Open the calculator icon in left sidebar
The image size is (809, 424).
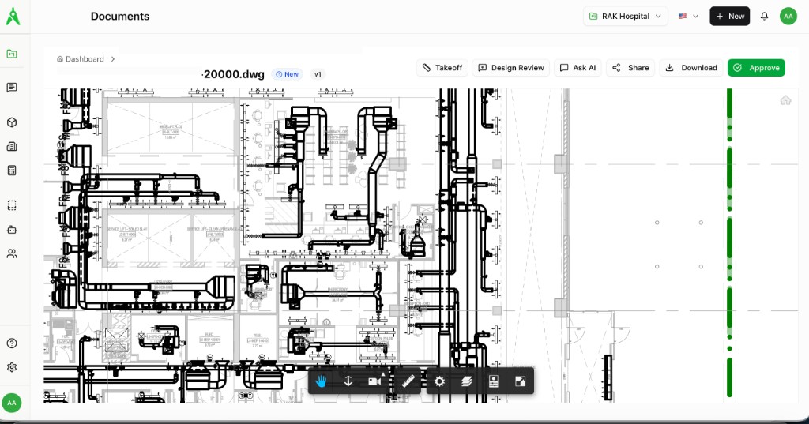pyautogui.click(x=12, y=171)
